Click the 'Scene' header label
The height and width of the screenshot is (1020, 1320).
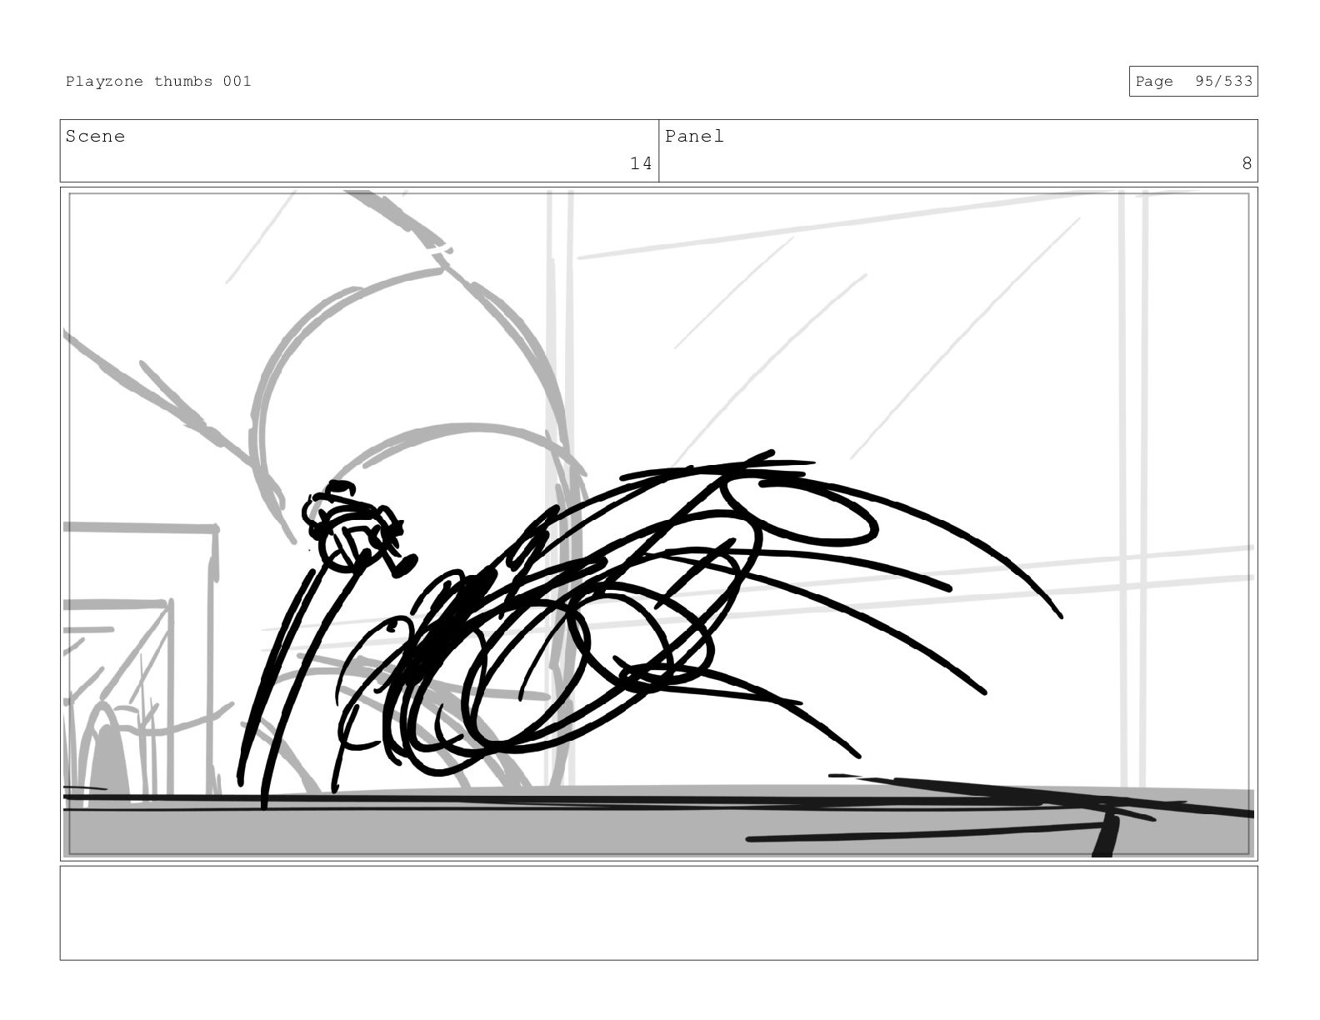(x=95, y=136)
